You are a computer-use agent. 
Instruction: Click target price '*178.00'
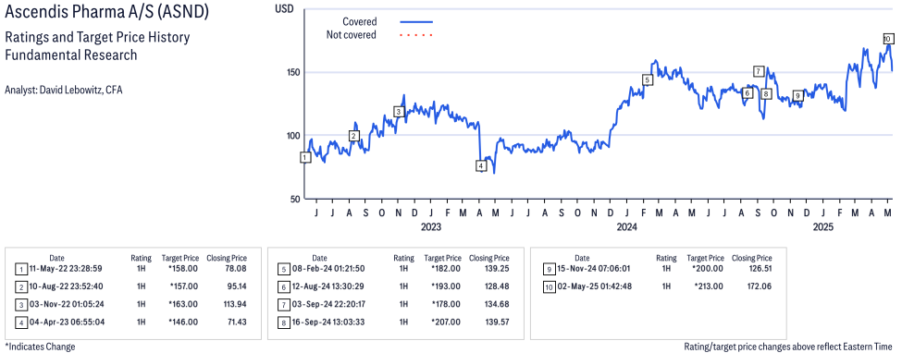(446, 304)
